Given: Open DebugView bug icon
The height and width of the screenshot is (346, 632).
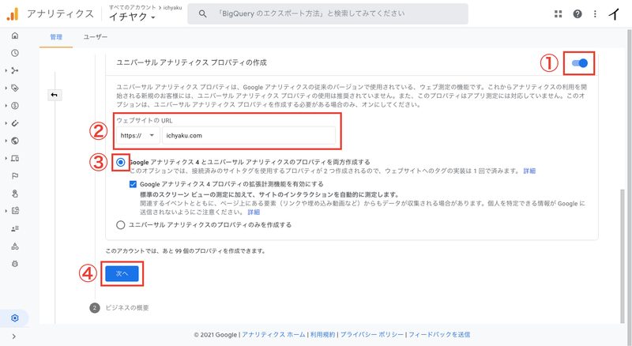Looking at the screenshot, I should point(15,264).
